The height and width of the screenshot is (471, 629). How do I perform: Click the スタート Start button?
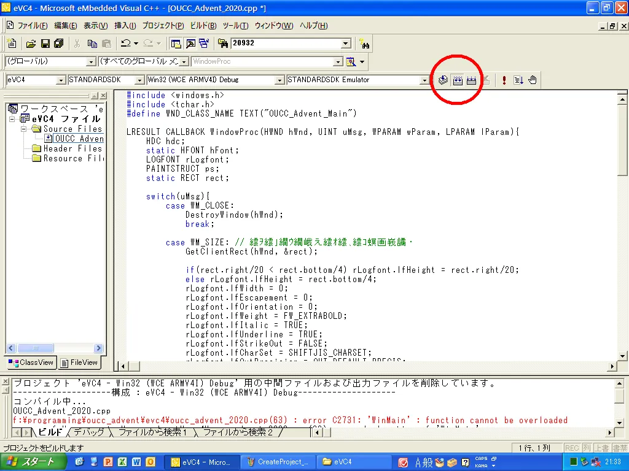click(33, 462)
